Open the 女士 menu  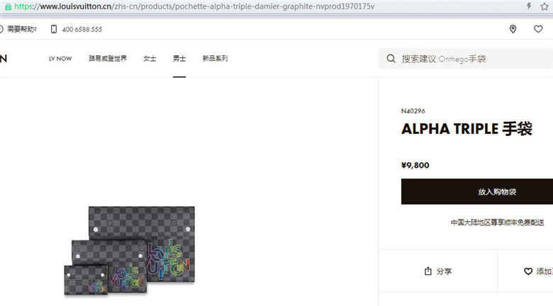click(150, 59)
